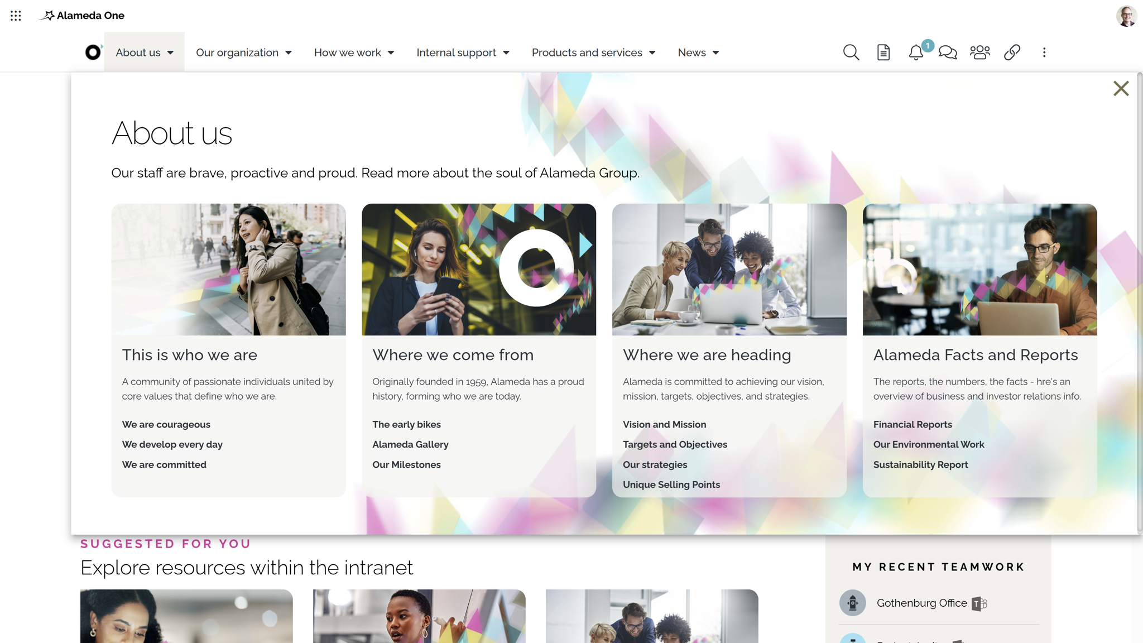Click My Recent Teamwork heading
This screenshot has width=1143, height=643.
tap(939, 567)
